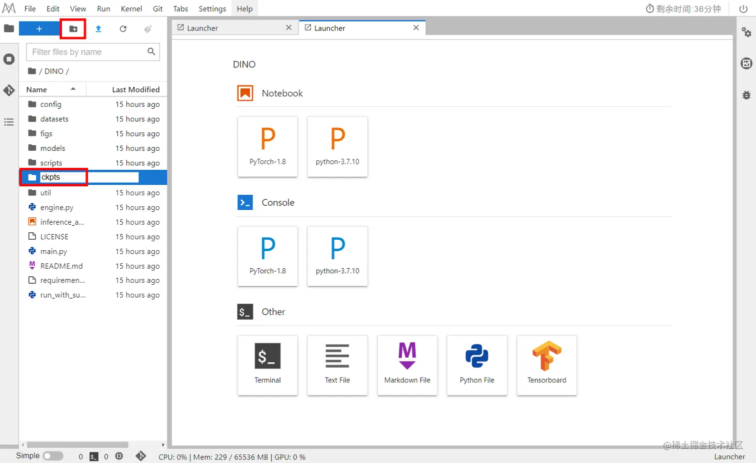Click the Upload Files arrow icon
Screen dimensions: 756x463
point(98,29)
